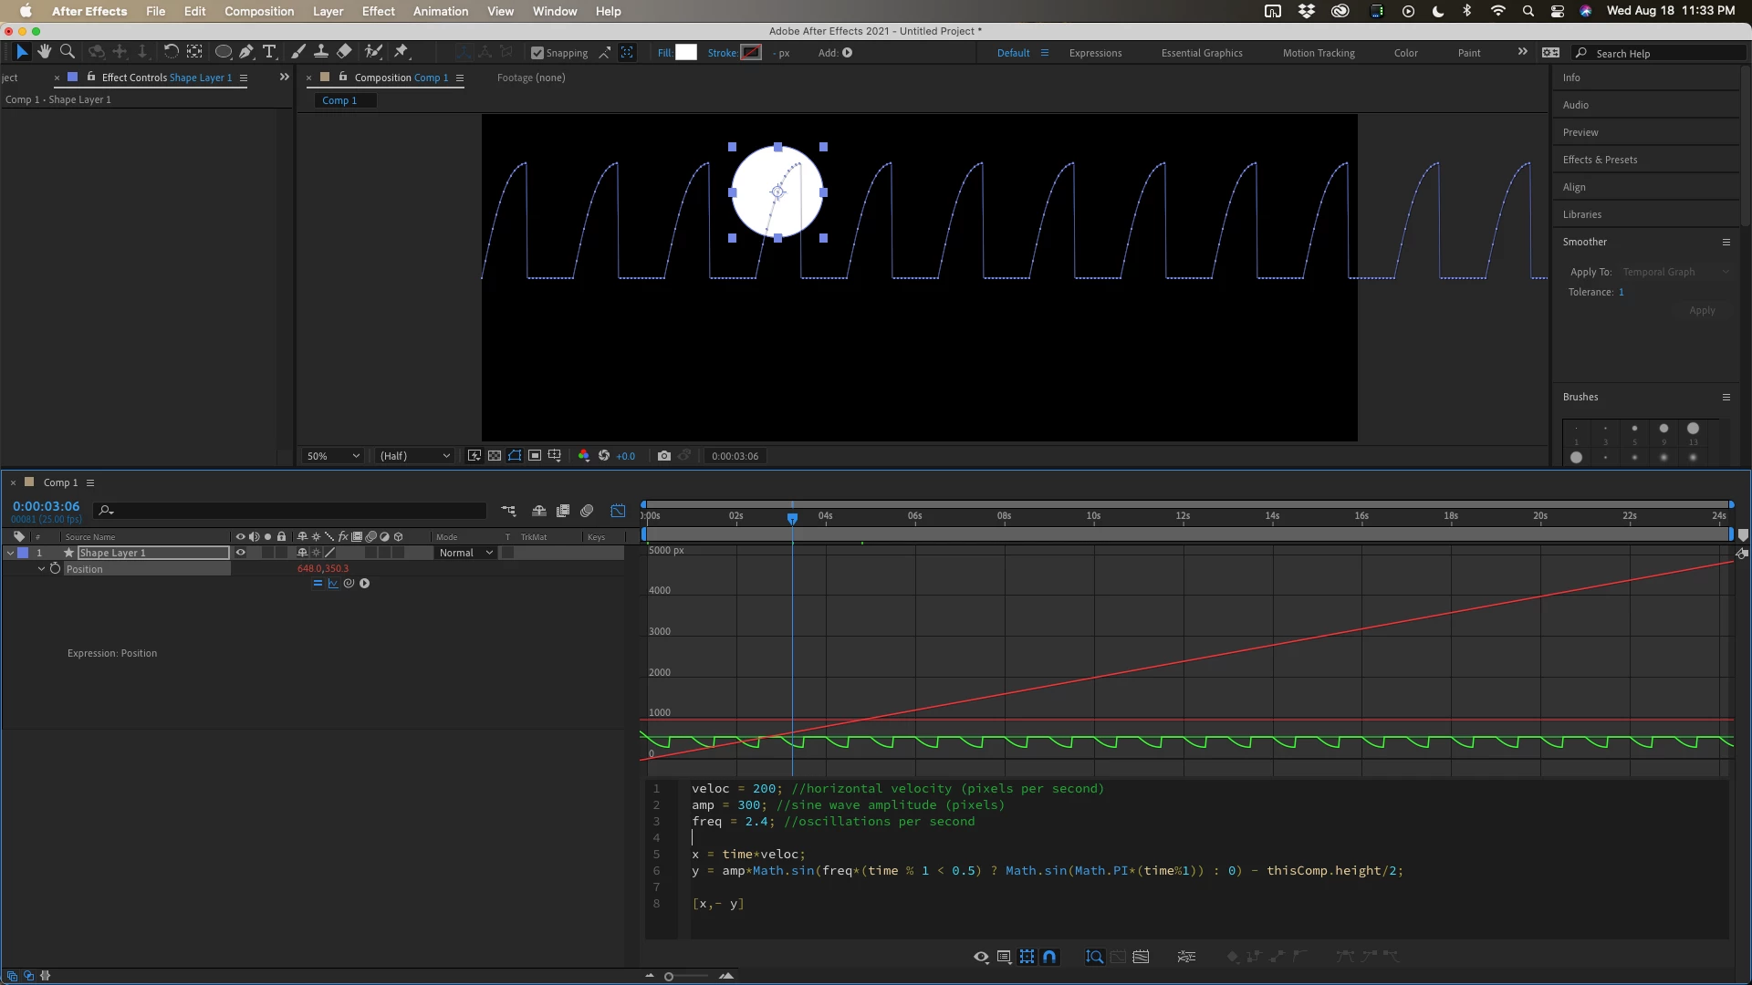
Task: Click the Fill color swatch
Action: pos(685,53)
